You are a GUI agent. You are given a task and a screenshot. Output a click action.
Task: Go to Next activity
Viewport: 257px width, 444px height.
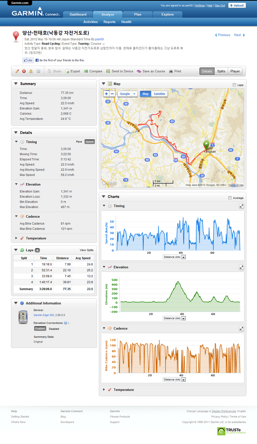pos(240,35)
